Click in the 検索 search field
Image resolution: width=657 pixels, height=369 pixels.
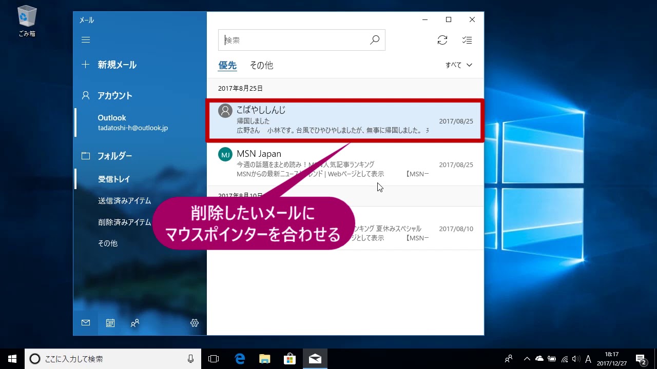(x=295, y=40)
